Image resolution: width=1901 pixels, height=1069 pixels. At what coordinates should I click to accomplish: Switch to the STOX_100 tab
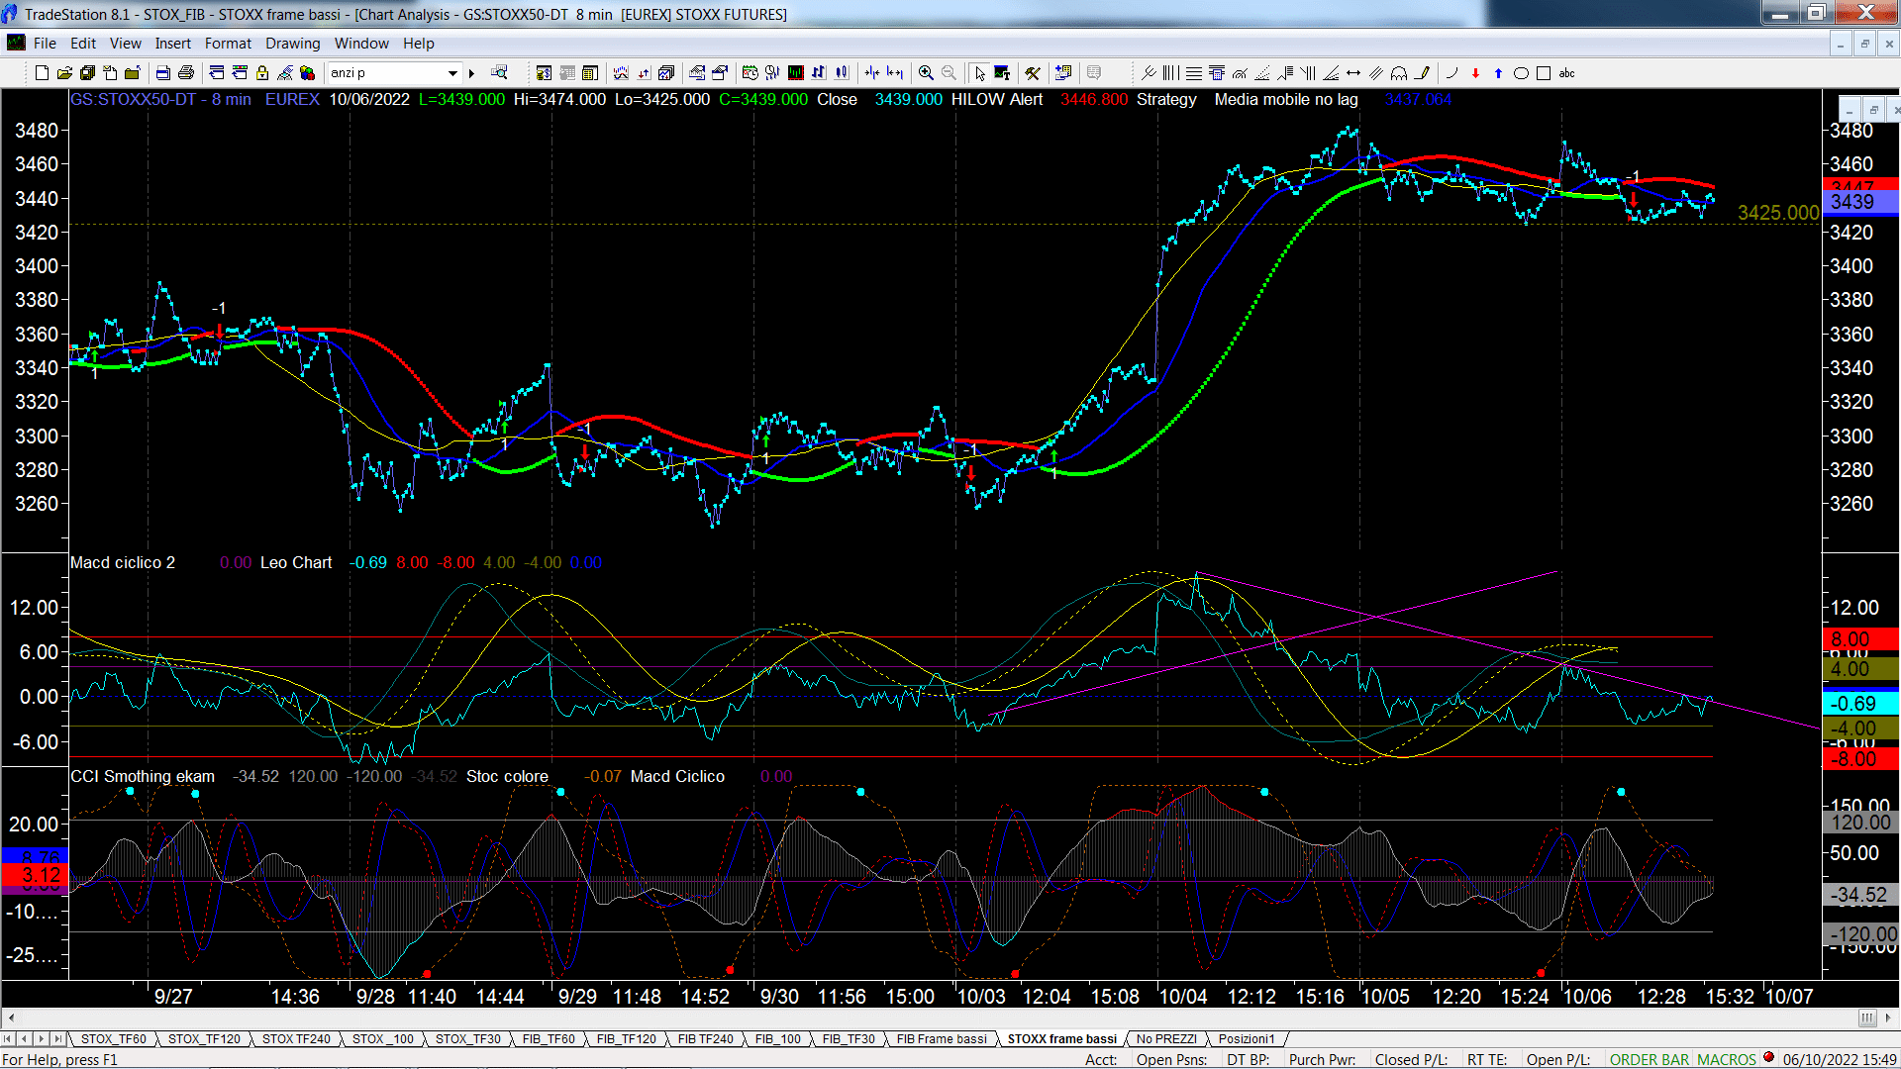(x=383, y=1039)
